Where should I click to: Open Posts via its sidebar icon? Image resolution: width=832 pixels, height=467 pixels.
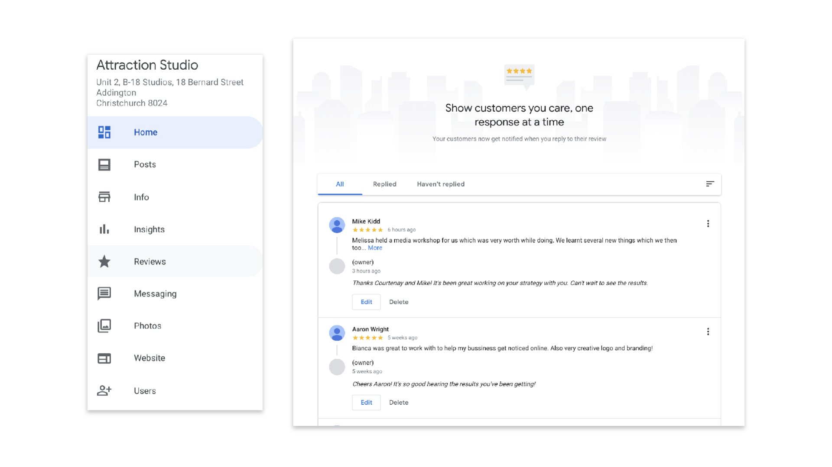pyautogui.click(x=104, y=164)
